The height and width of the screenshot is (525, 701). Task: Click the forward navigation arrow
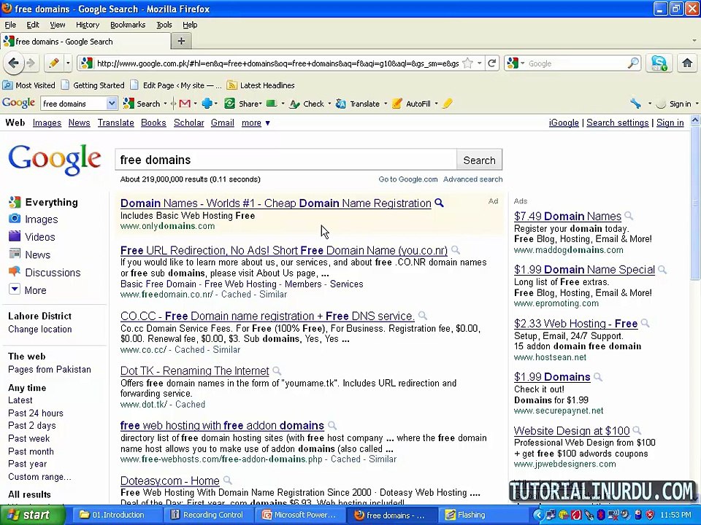click(31, 63)
